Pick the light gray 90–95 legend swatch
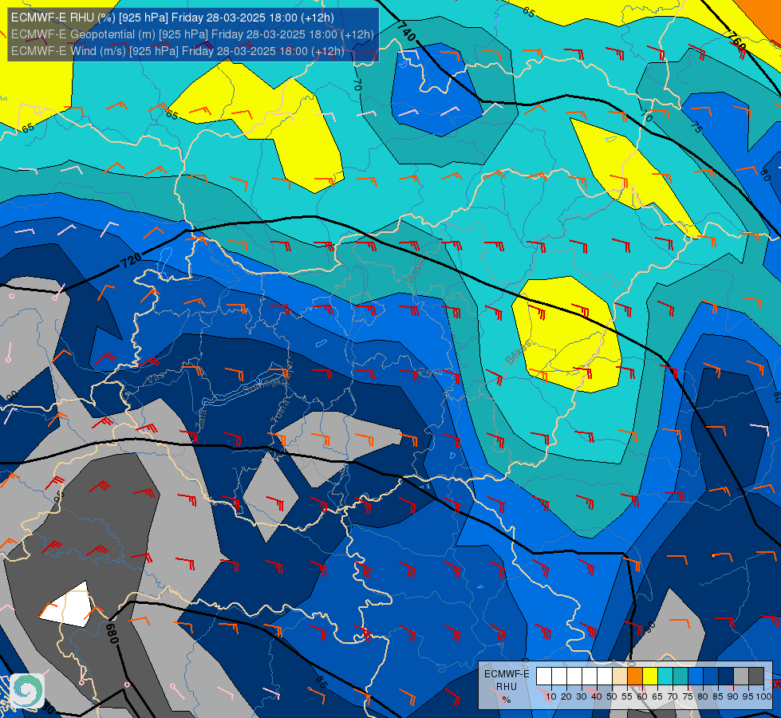The height and width of the screenshot is (718, 781). (741, 677)
